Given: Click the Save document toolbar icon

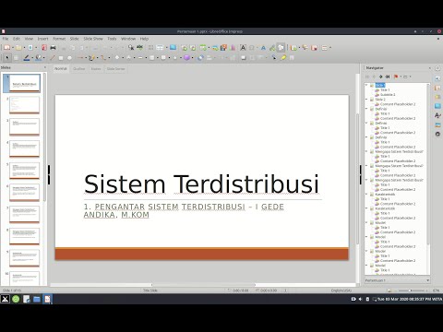Looking at the screenshot, I should pos(30,48).
